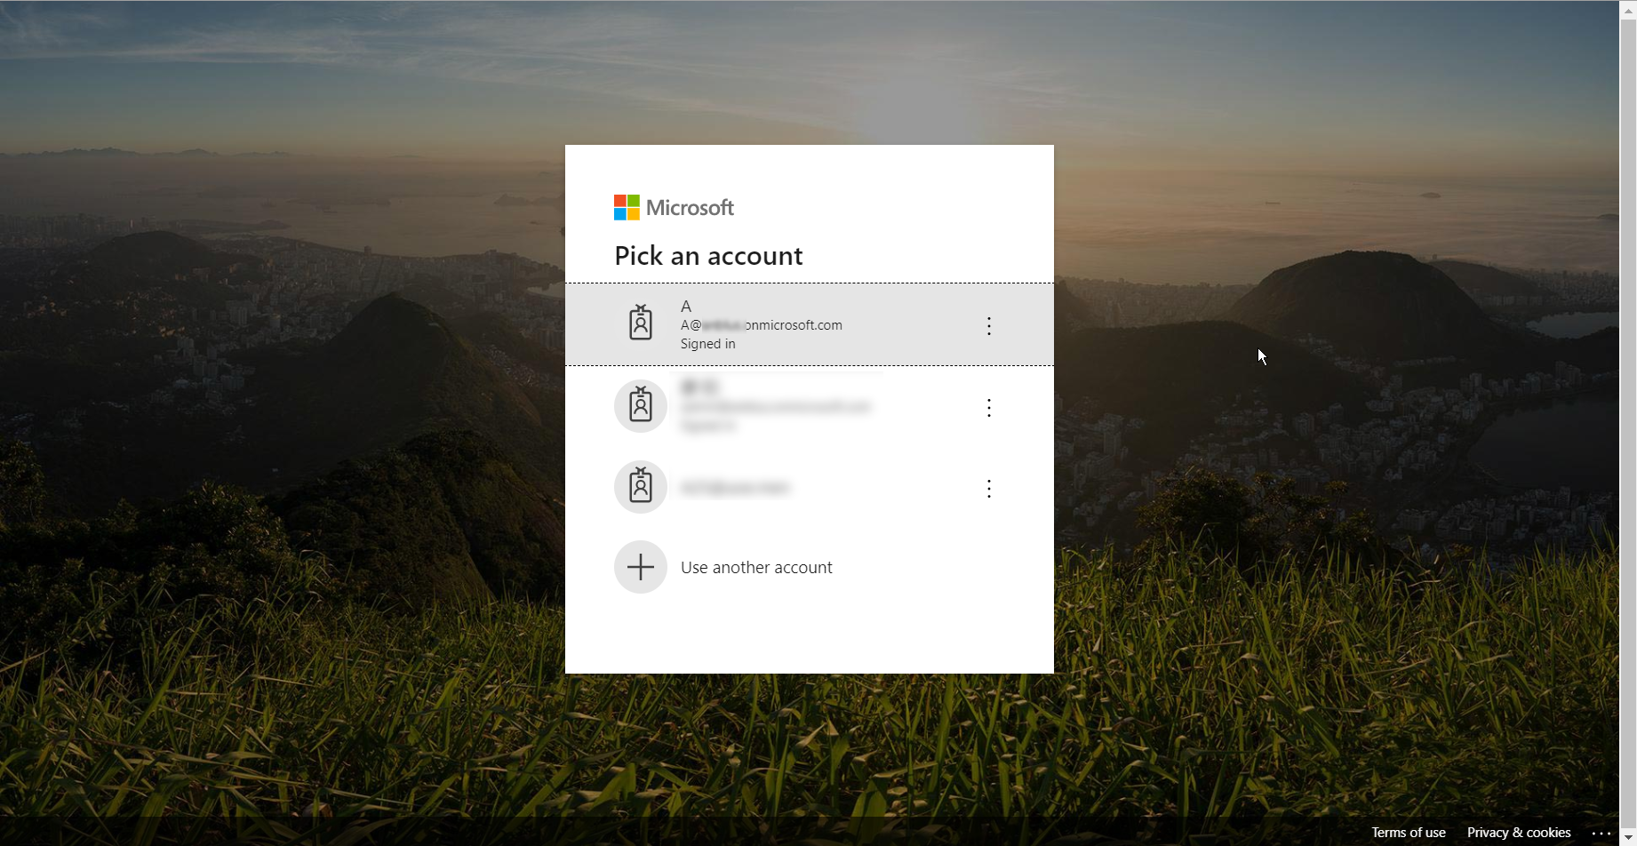This screenshot has height=846, width=1637.
Task: Choose the second account's blurred name
Action: click(x=699, y=387)
